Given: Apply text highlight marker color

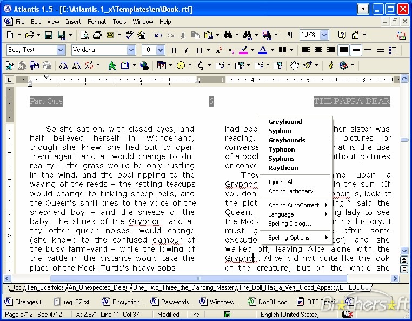Looking at the screenshot, I should click(x=243, y=50).
